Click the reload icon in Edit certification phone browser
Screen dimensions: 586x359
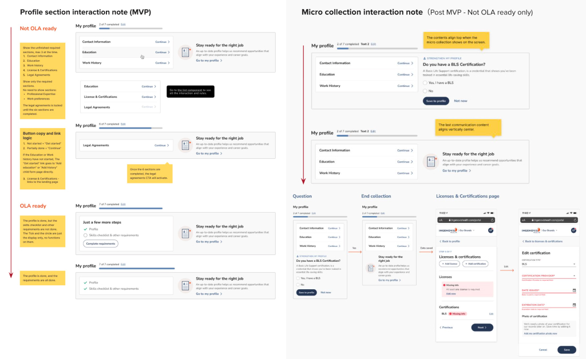(x=575, y=220)
